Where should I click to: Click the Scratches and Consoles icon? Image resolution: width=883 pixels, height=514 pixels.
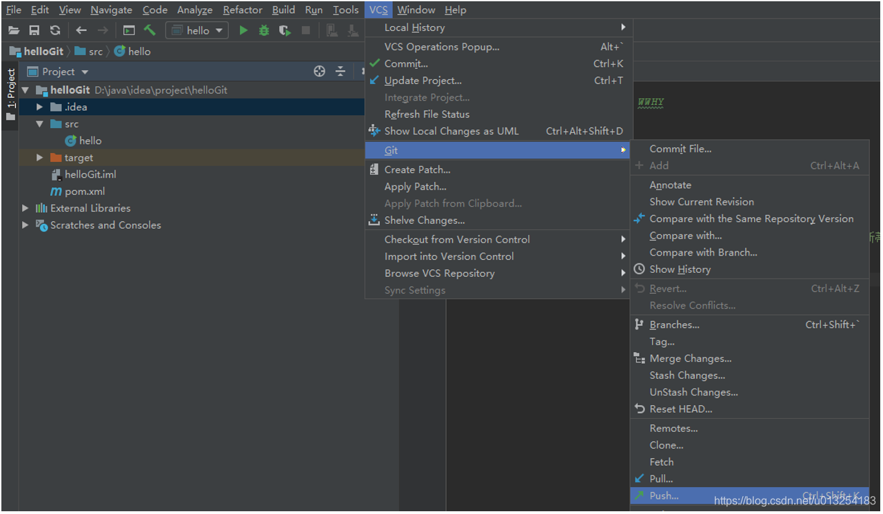tap(41, 225)
